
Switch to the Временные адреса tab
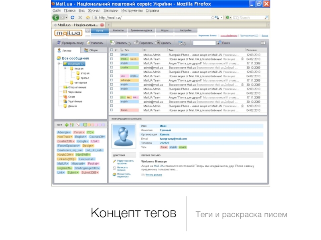click(141, 30)
